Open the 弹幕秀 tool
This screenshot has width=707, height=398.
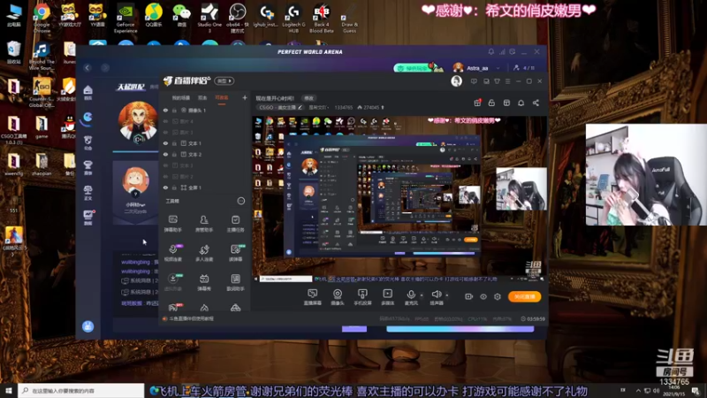click(204, 281)
